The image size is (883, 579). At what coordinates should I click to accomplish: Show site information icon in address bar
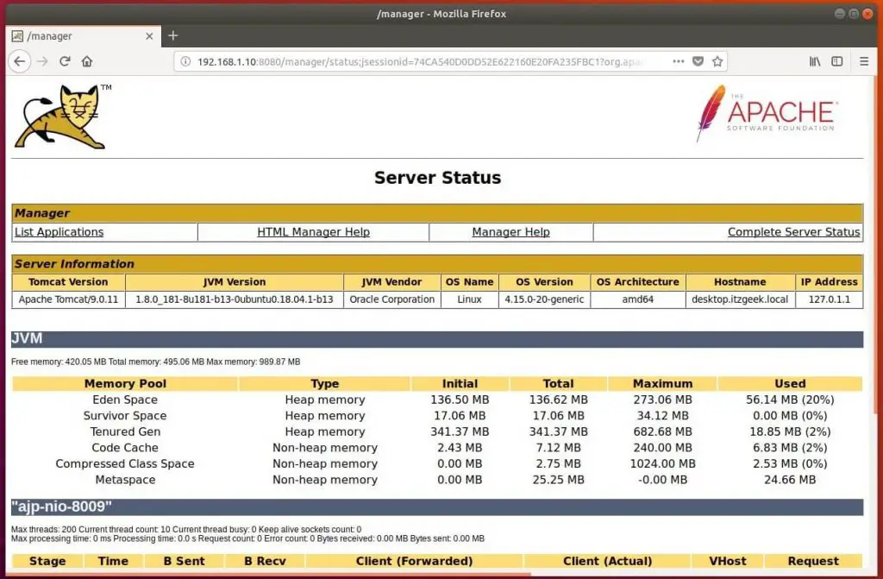pyautogui.click(x=185, y=61)
